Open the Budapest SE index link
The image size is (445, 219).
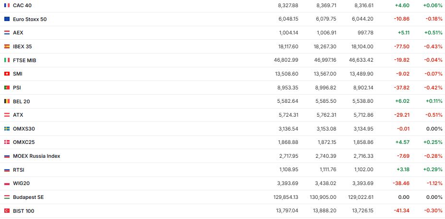click(28, 197)
